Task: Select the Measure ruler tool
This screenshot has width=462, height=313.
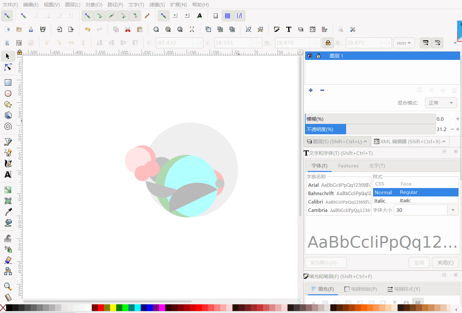Action: tap(8, 298)
